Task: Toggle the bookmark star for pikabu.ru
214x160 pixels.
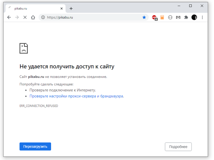Action: click(144, 17)
